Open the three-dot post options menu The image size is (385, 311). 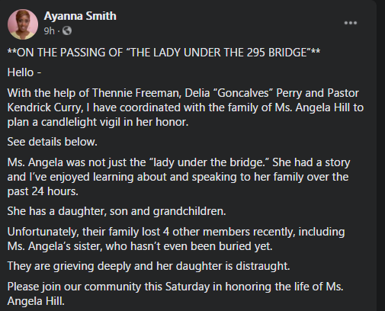pos(351,23)
